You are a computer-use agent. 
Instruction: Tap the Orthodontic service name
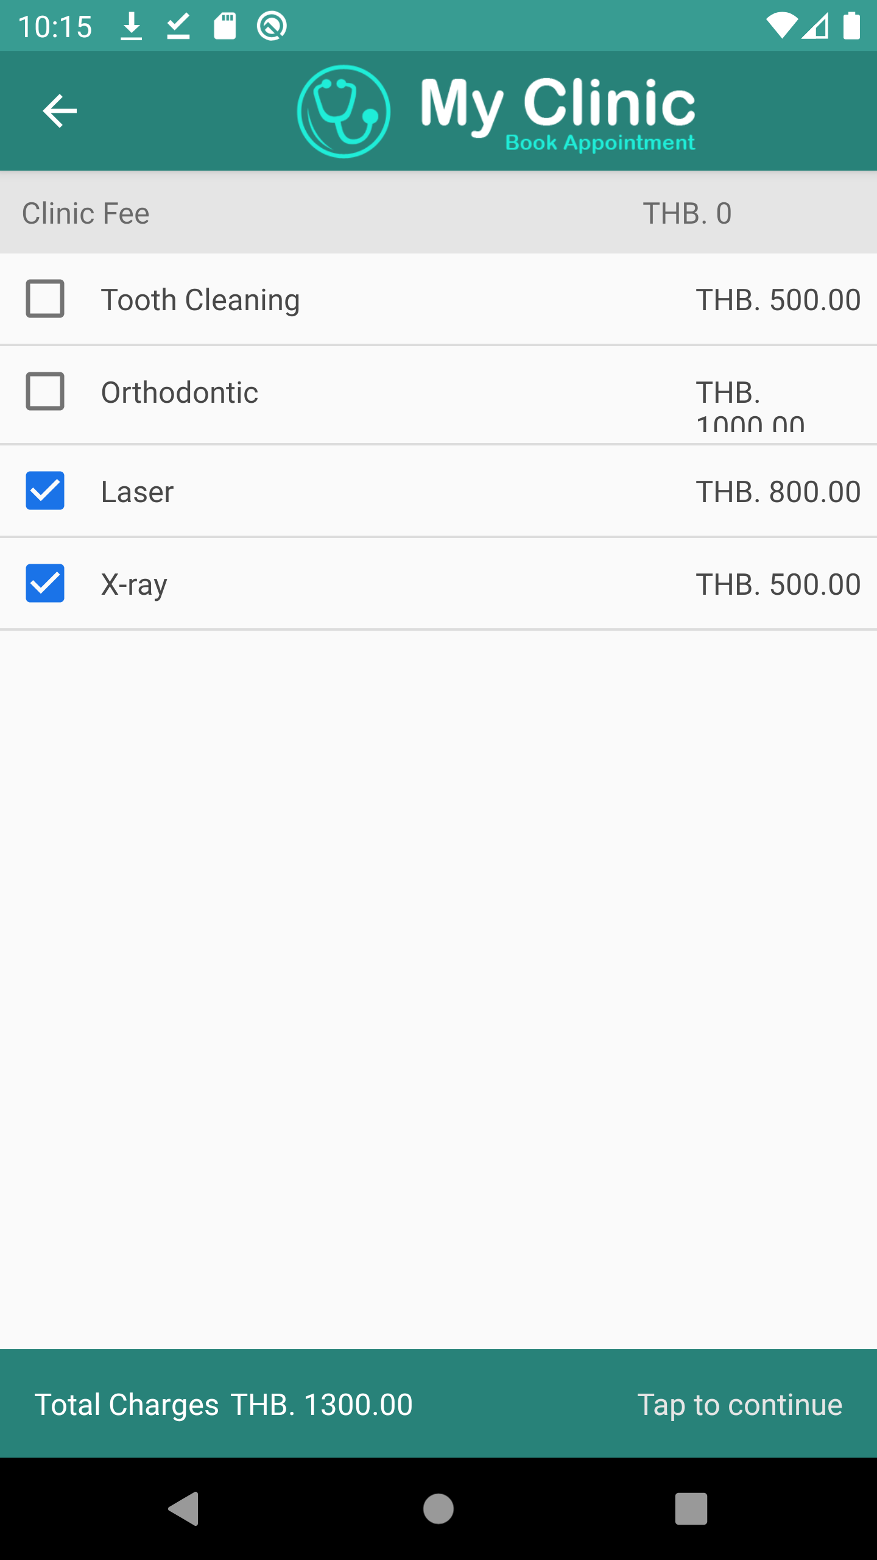click(180, 392)
